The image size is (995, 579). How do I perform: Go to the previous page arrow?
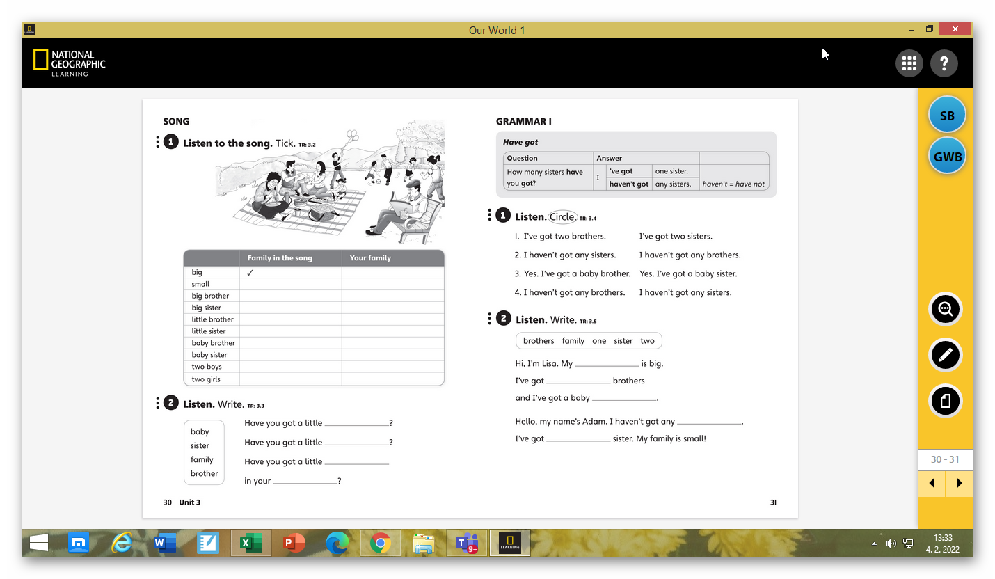[x=932, y=483]
